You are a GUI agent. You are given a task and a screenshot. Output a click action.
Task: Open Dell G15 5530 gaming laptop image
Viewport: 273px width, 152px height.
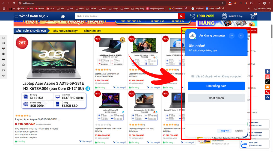pos(144,100)
